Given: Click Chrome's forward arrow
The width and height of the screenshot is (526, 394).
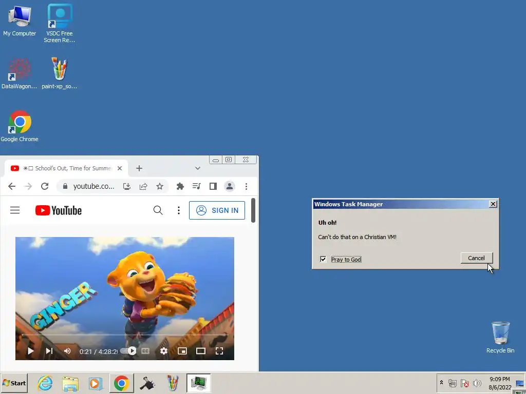Looking at the screenshot, I should click(x=28, y=186).
